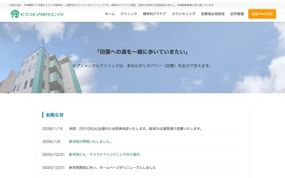Choose 訪問看護 in the navigation bar
This screenshot has height=178, width=285.
pyautogui.click(x=237, y=14)
